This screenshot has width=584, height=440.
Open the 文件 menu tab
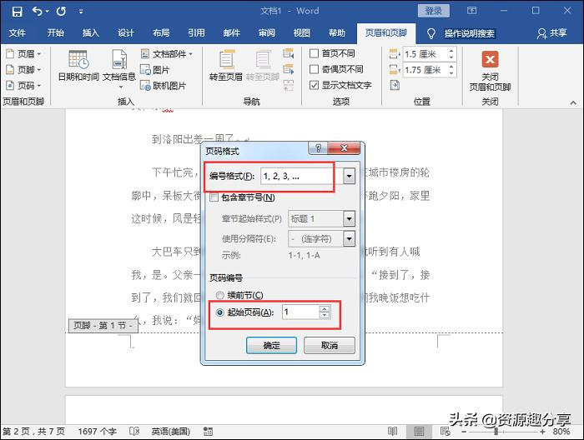point(18,33)
